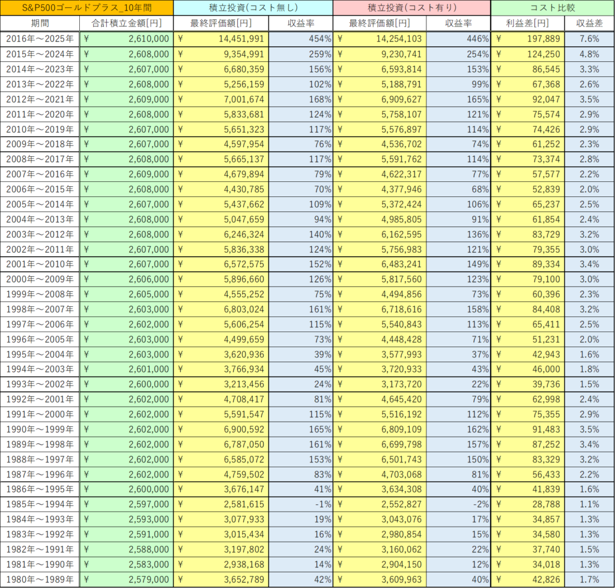The height and width of the screenshot is (588, 615).
Task: Select the 197,889 profit difference cell
Action: pos(527,39)
